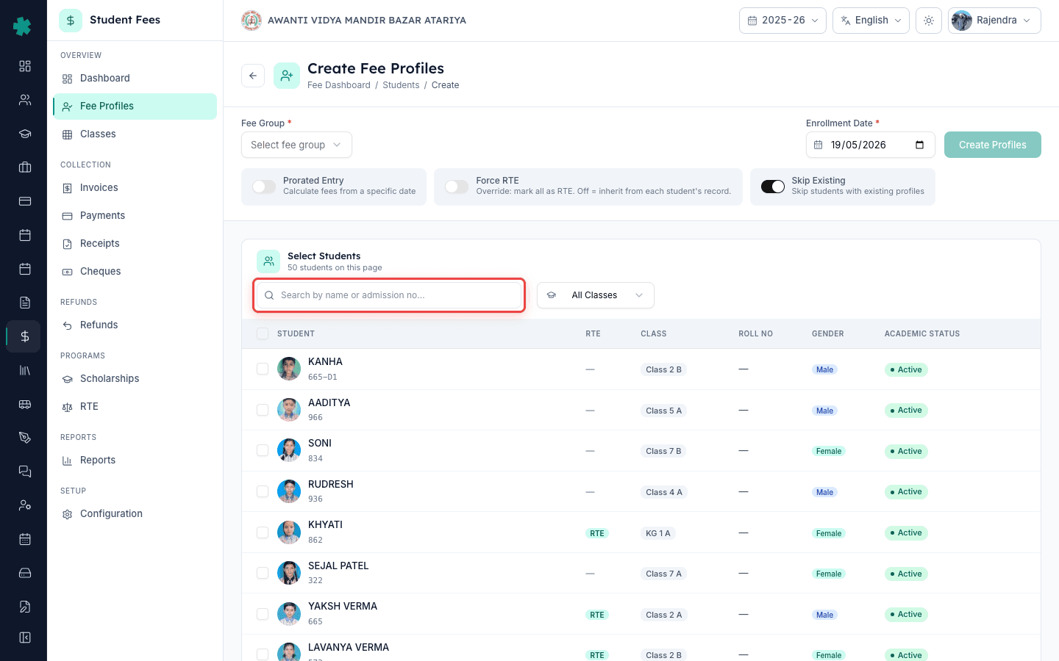This screenshot has height=661, width=1059.
Task: Open the credit card icon in the dark rail
Action: (24, 201)
